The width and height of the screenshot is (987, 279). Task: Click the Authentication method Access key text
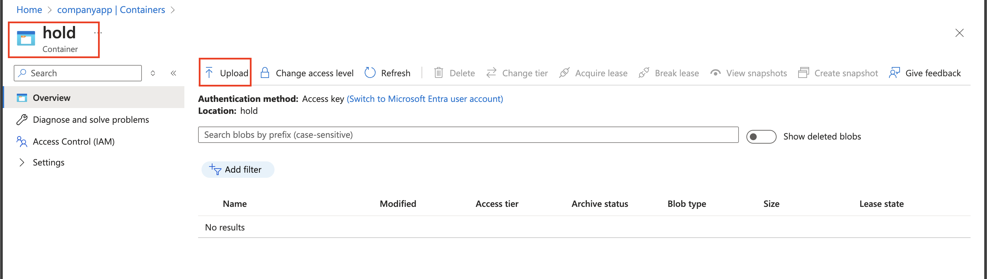click(271, 98)
